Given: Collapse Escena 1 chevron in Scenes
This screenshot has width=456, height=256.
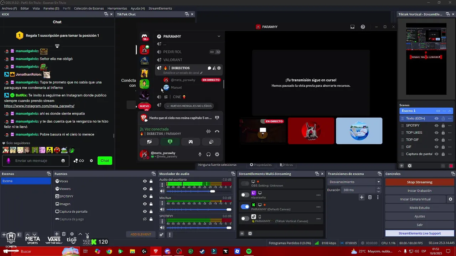Looking at the screenshot, I should (450, 111).
